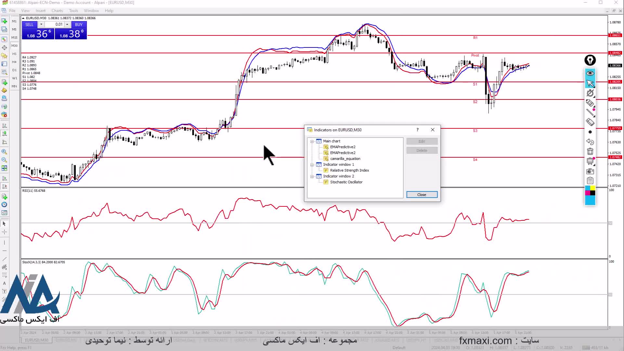624x351 pixels.
Task: Collapse Indicator window 2 node
Action: tap(312, 176)
